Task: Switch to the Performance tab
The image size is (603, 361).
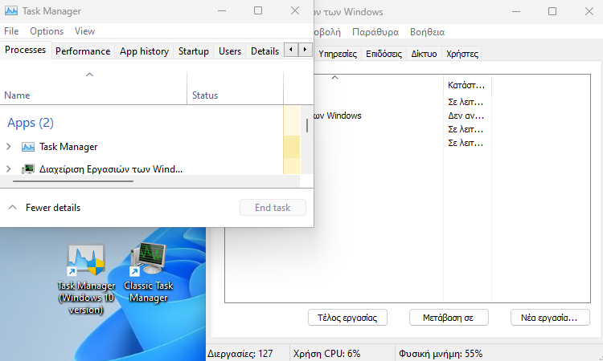Action: [x=83, y=51]
